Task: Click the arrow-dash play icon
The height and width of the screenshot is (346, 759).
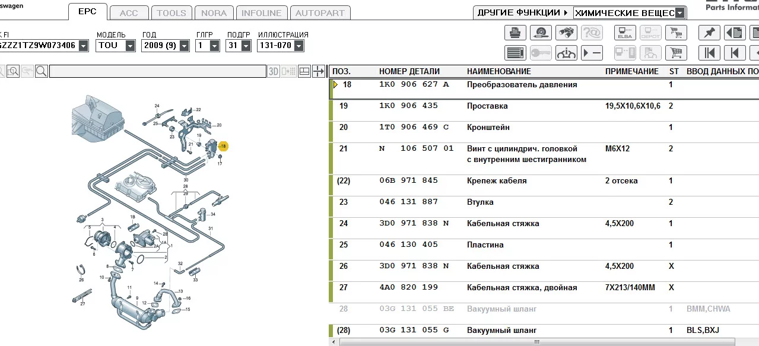Action: pos(592,53)
